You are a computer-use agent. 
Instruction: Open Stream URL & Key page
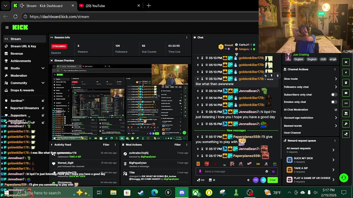point(23,46)
